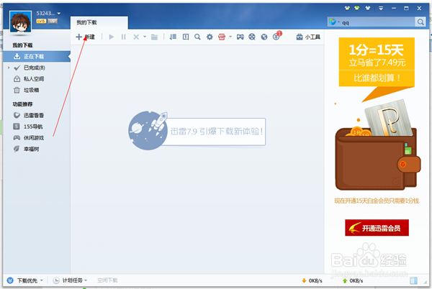
Task: Click the magnifier button in the search box
Action: point(420,22)
